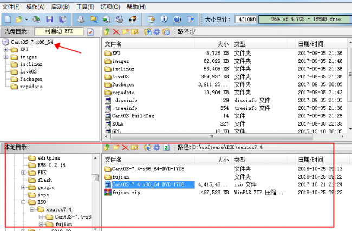Click the Info toolbar icon

click(164, 19)
